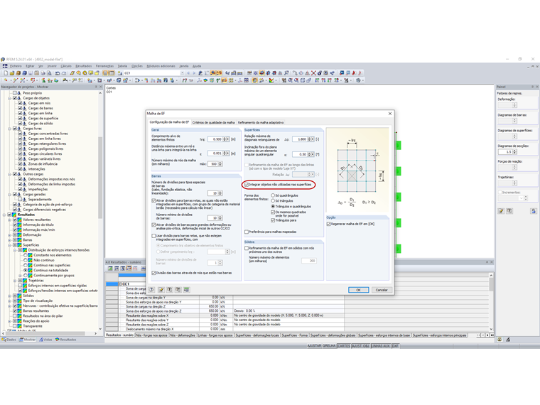Collapse the Resultados tree node
Viewport: 540px width, 405px height.
4,215
